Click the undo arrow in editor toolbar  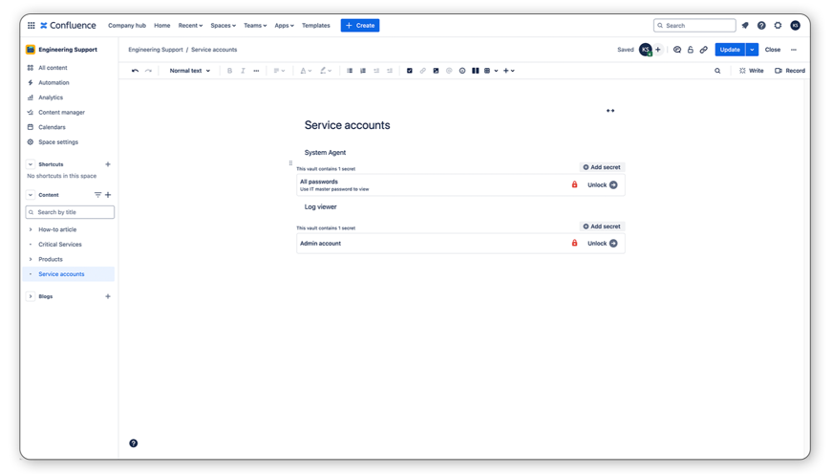135,71
